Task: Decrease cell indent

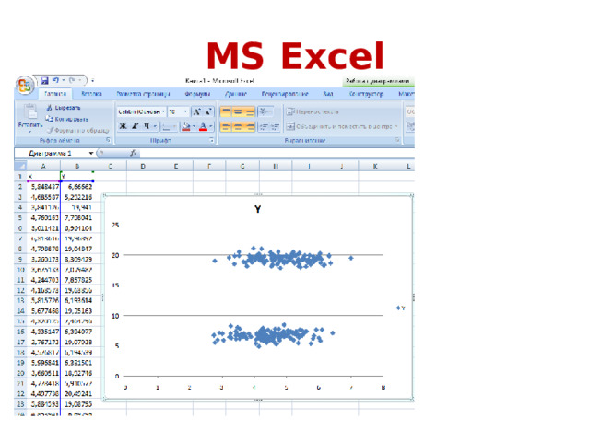Action: click(x=265, y=127)
